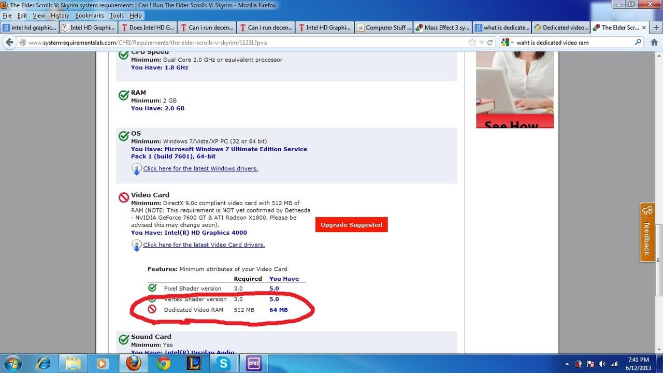The image size is (663, 373).
Task: Switch to the 'Dedicated video...' tab
Action: [561, 27]
